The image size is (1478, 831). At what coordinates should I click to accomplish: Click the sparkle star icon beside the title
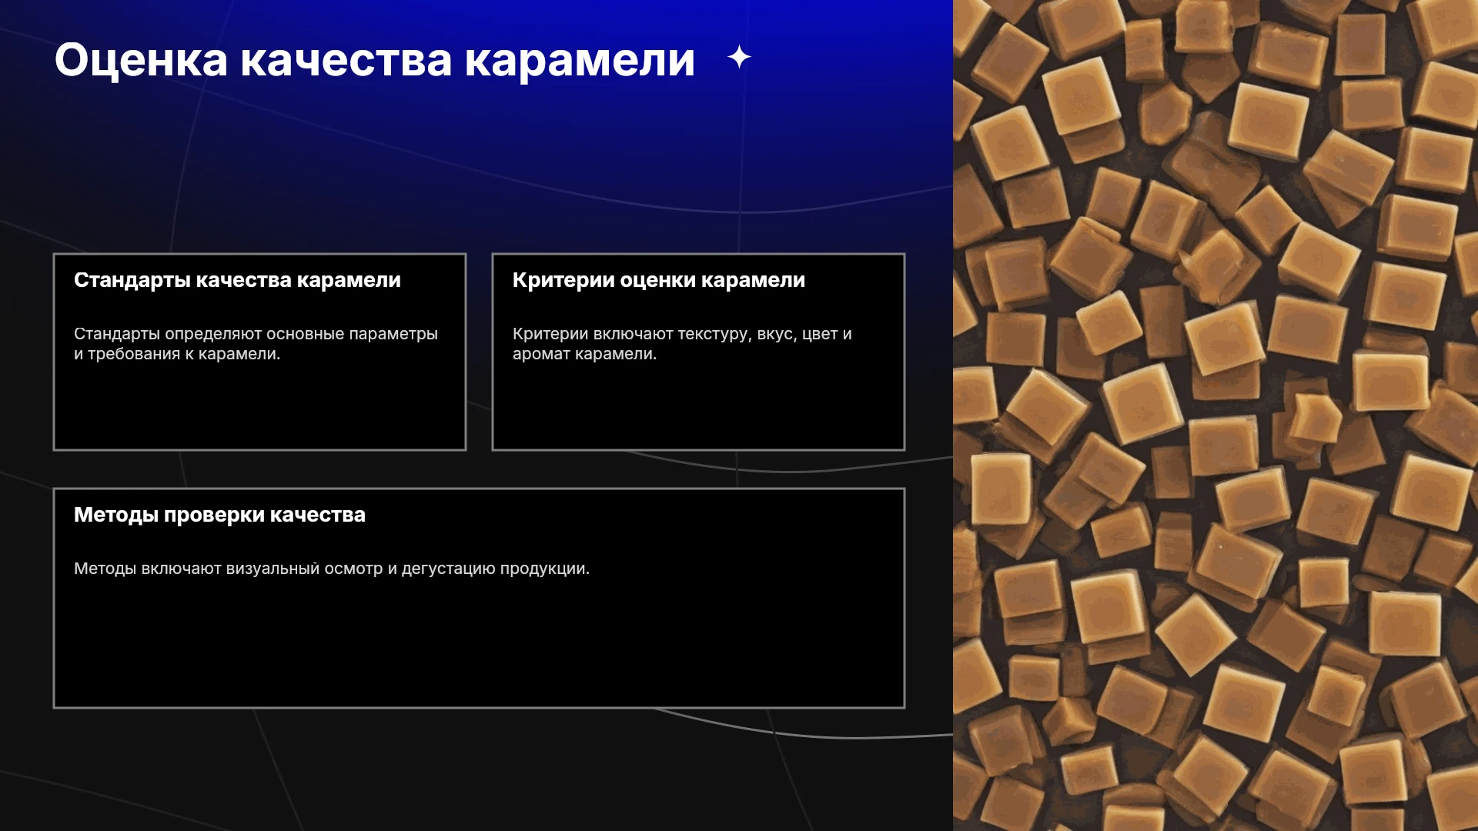click(739, 57)
